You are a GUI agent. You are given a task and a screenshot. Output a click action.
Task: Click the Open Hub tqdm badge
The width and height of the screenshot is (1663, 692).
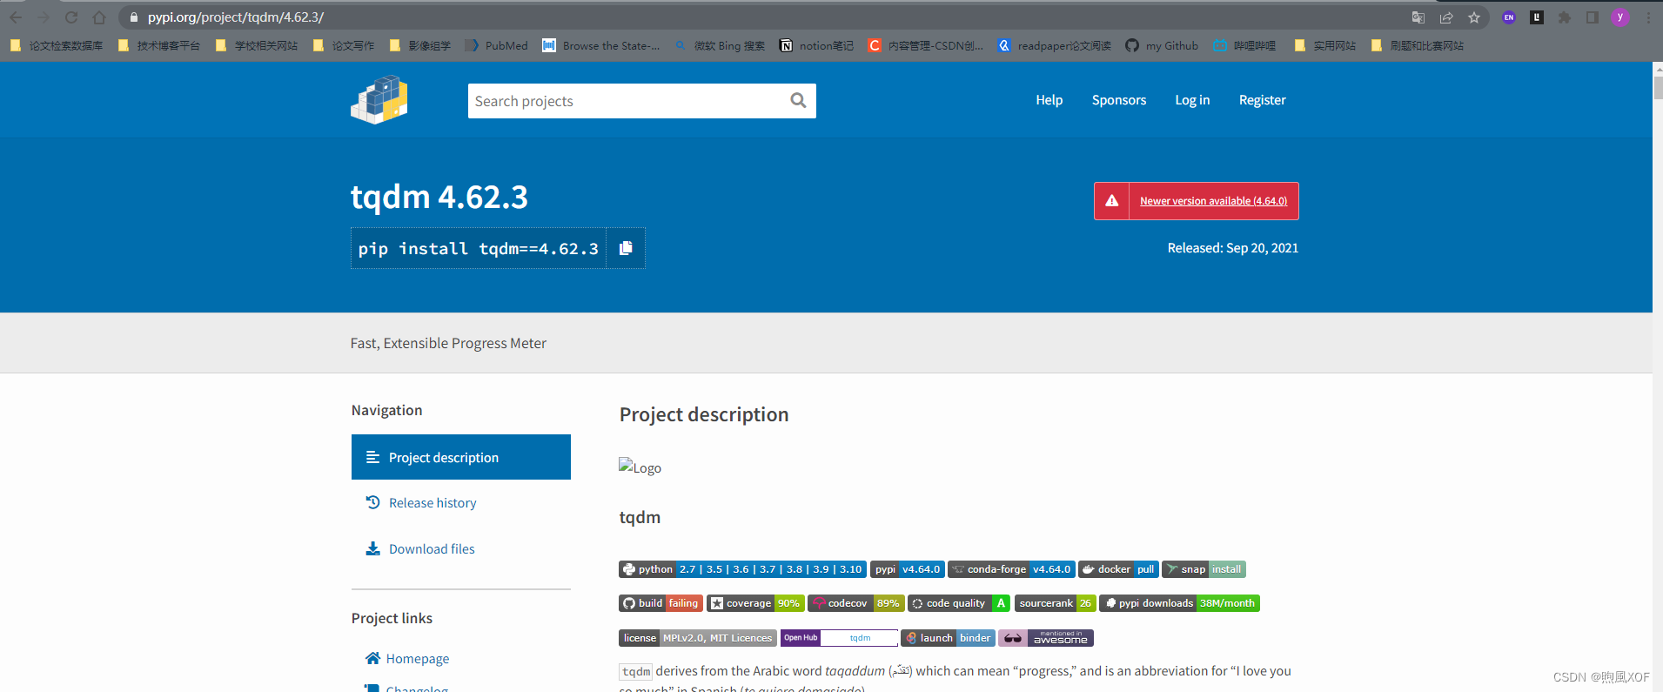pyautogui.click(x=839, y=638)
